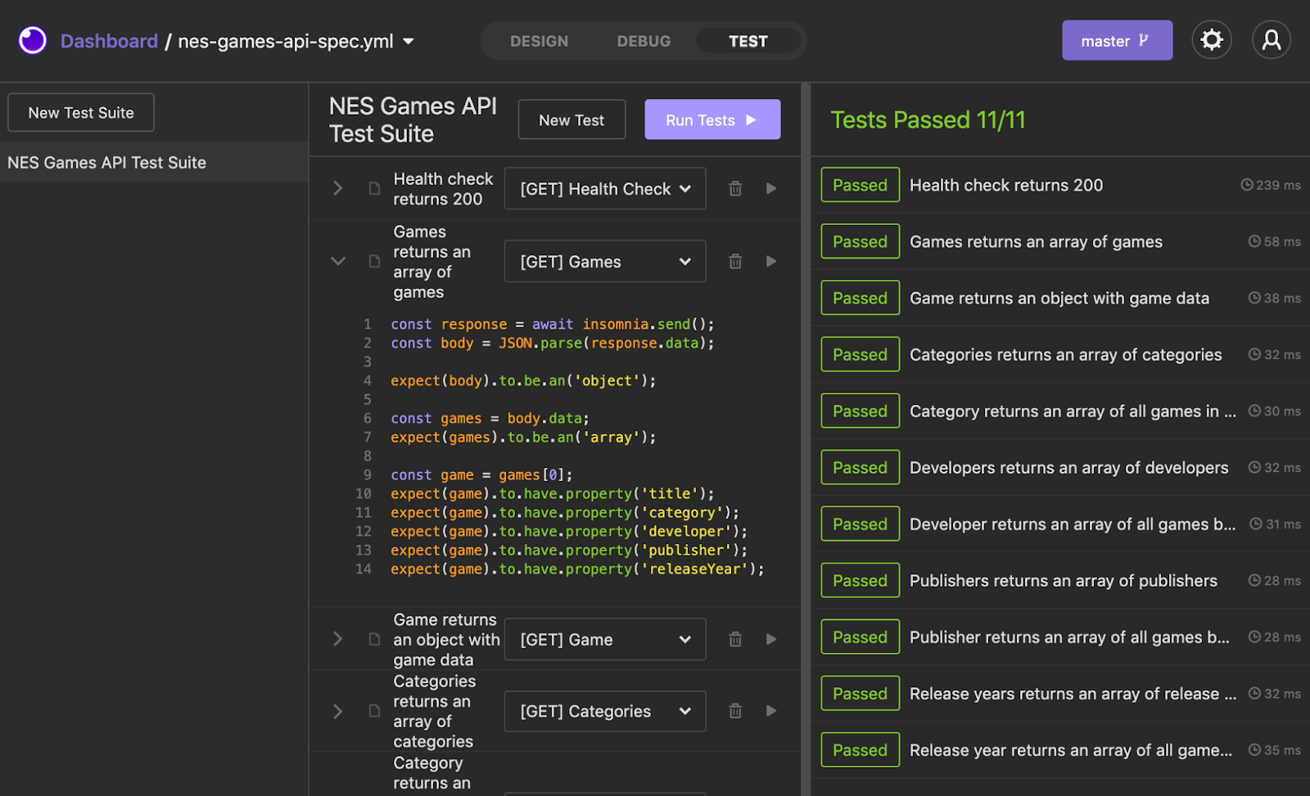The image size is (1310, 796).
Task: Run the Health check returns 200 test
Action: [x=771, y=188]
